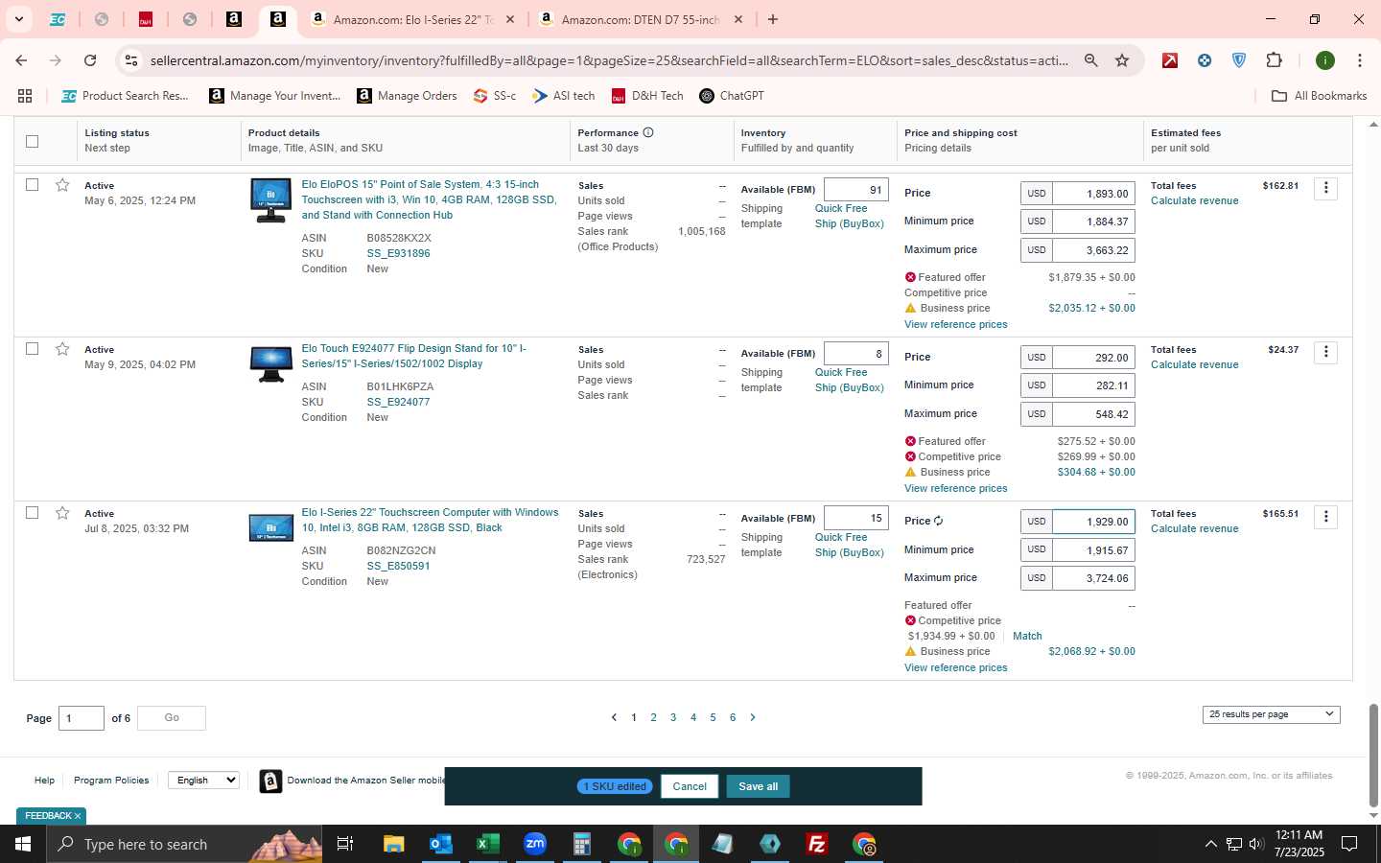1381x863 pixels.
Task: Go to results page 3
Action: (x=673, y=717)
